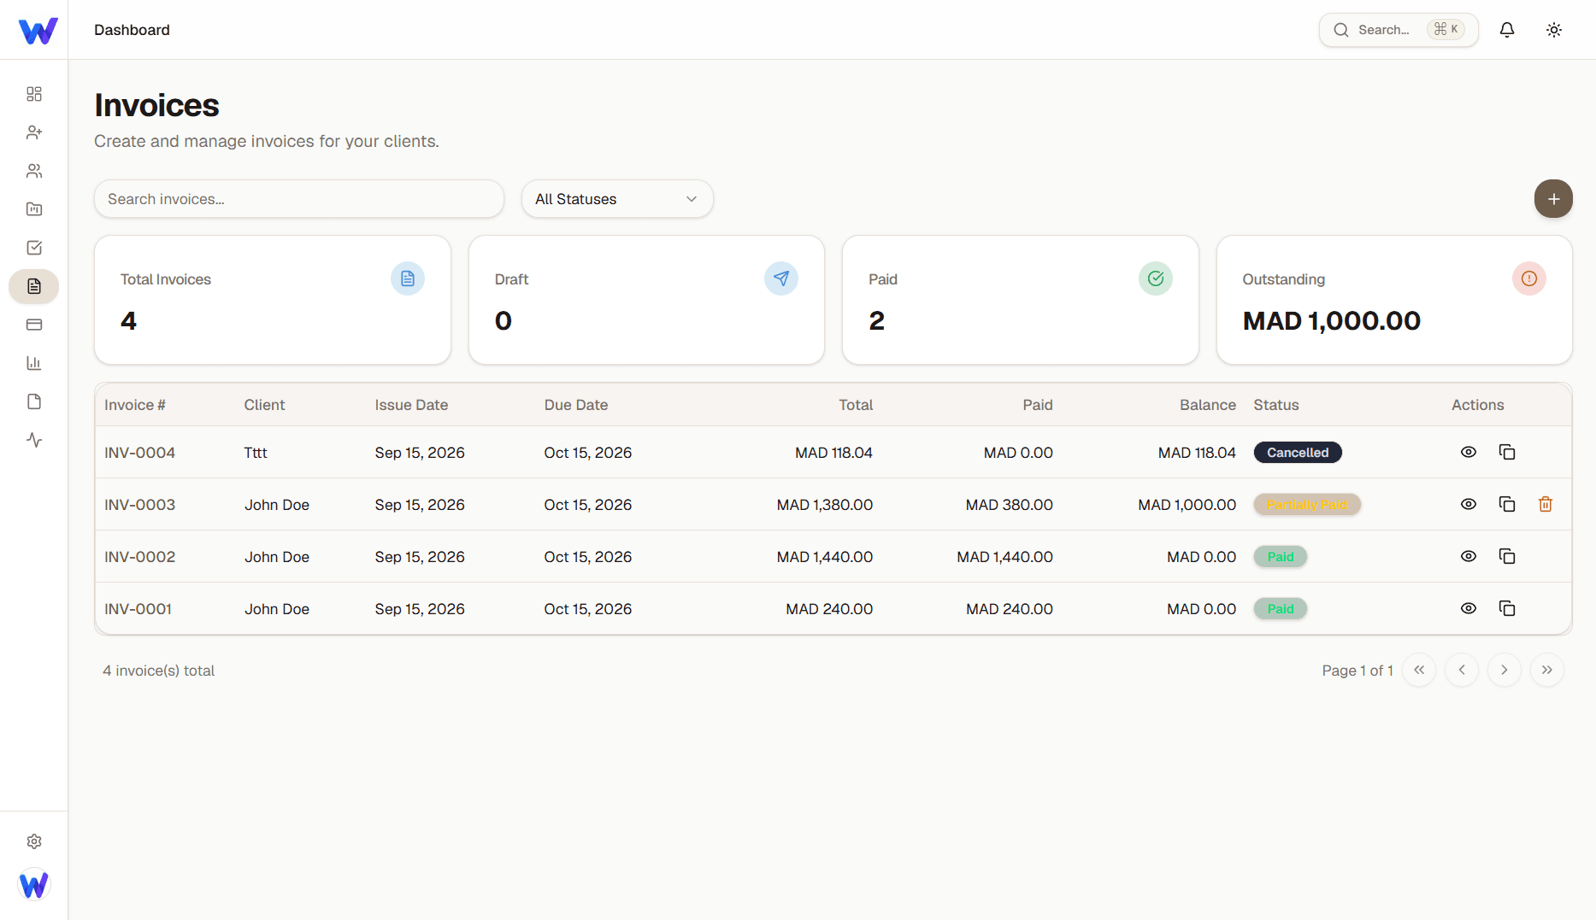Go to the last page
The height and width of the screenshot is (920, 1596).
[x=1547, y=670]
